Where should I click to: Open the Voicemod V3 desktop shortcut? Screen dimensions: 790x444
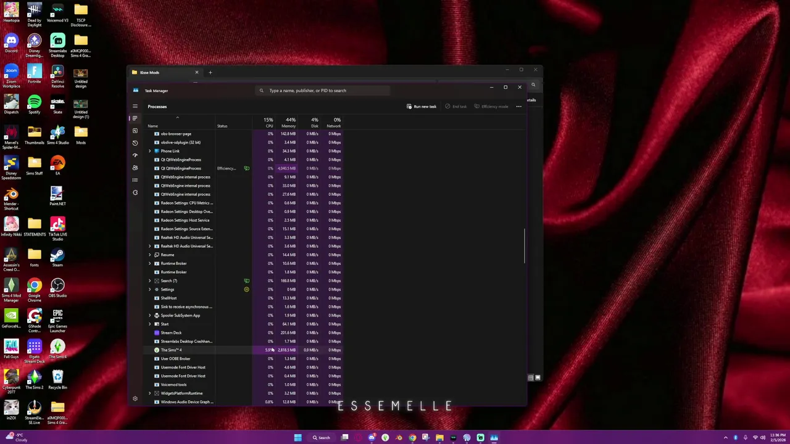(57, 14)
